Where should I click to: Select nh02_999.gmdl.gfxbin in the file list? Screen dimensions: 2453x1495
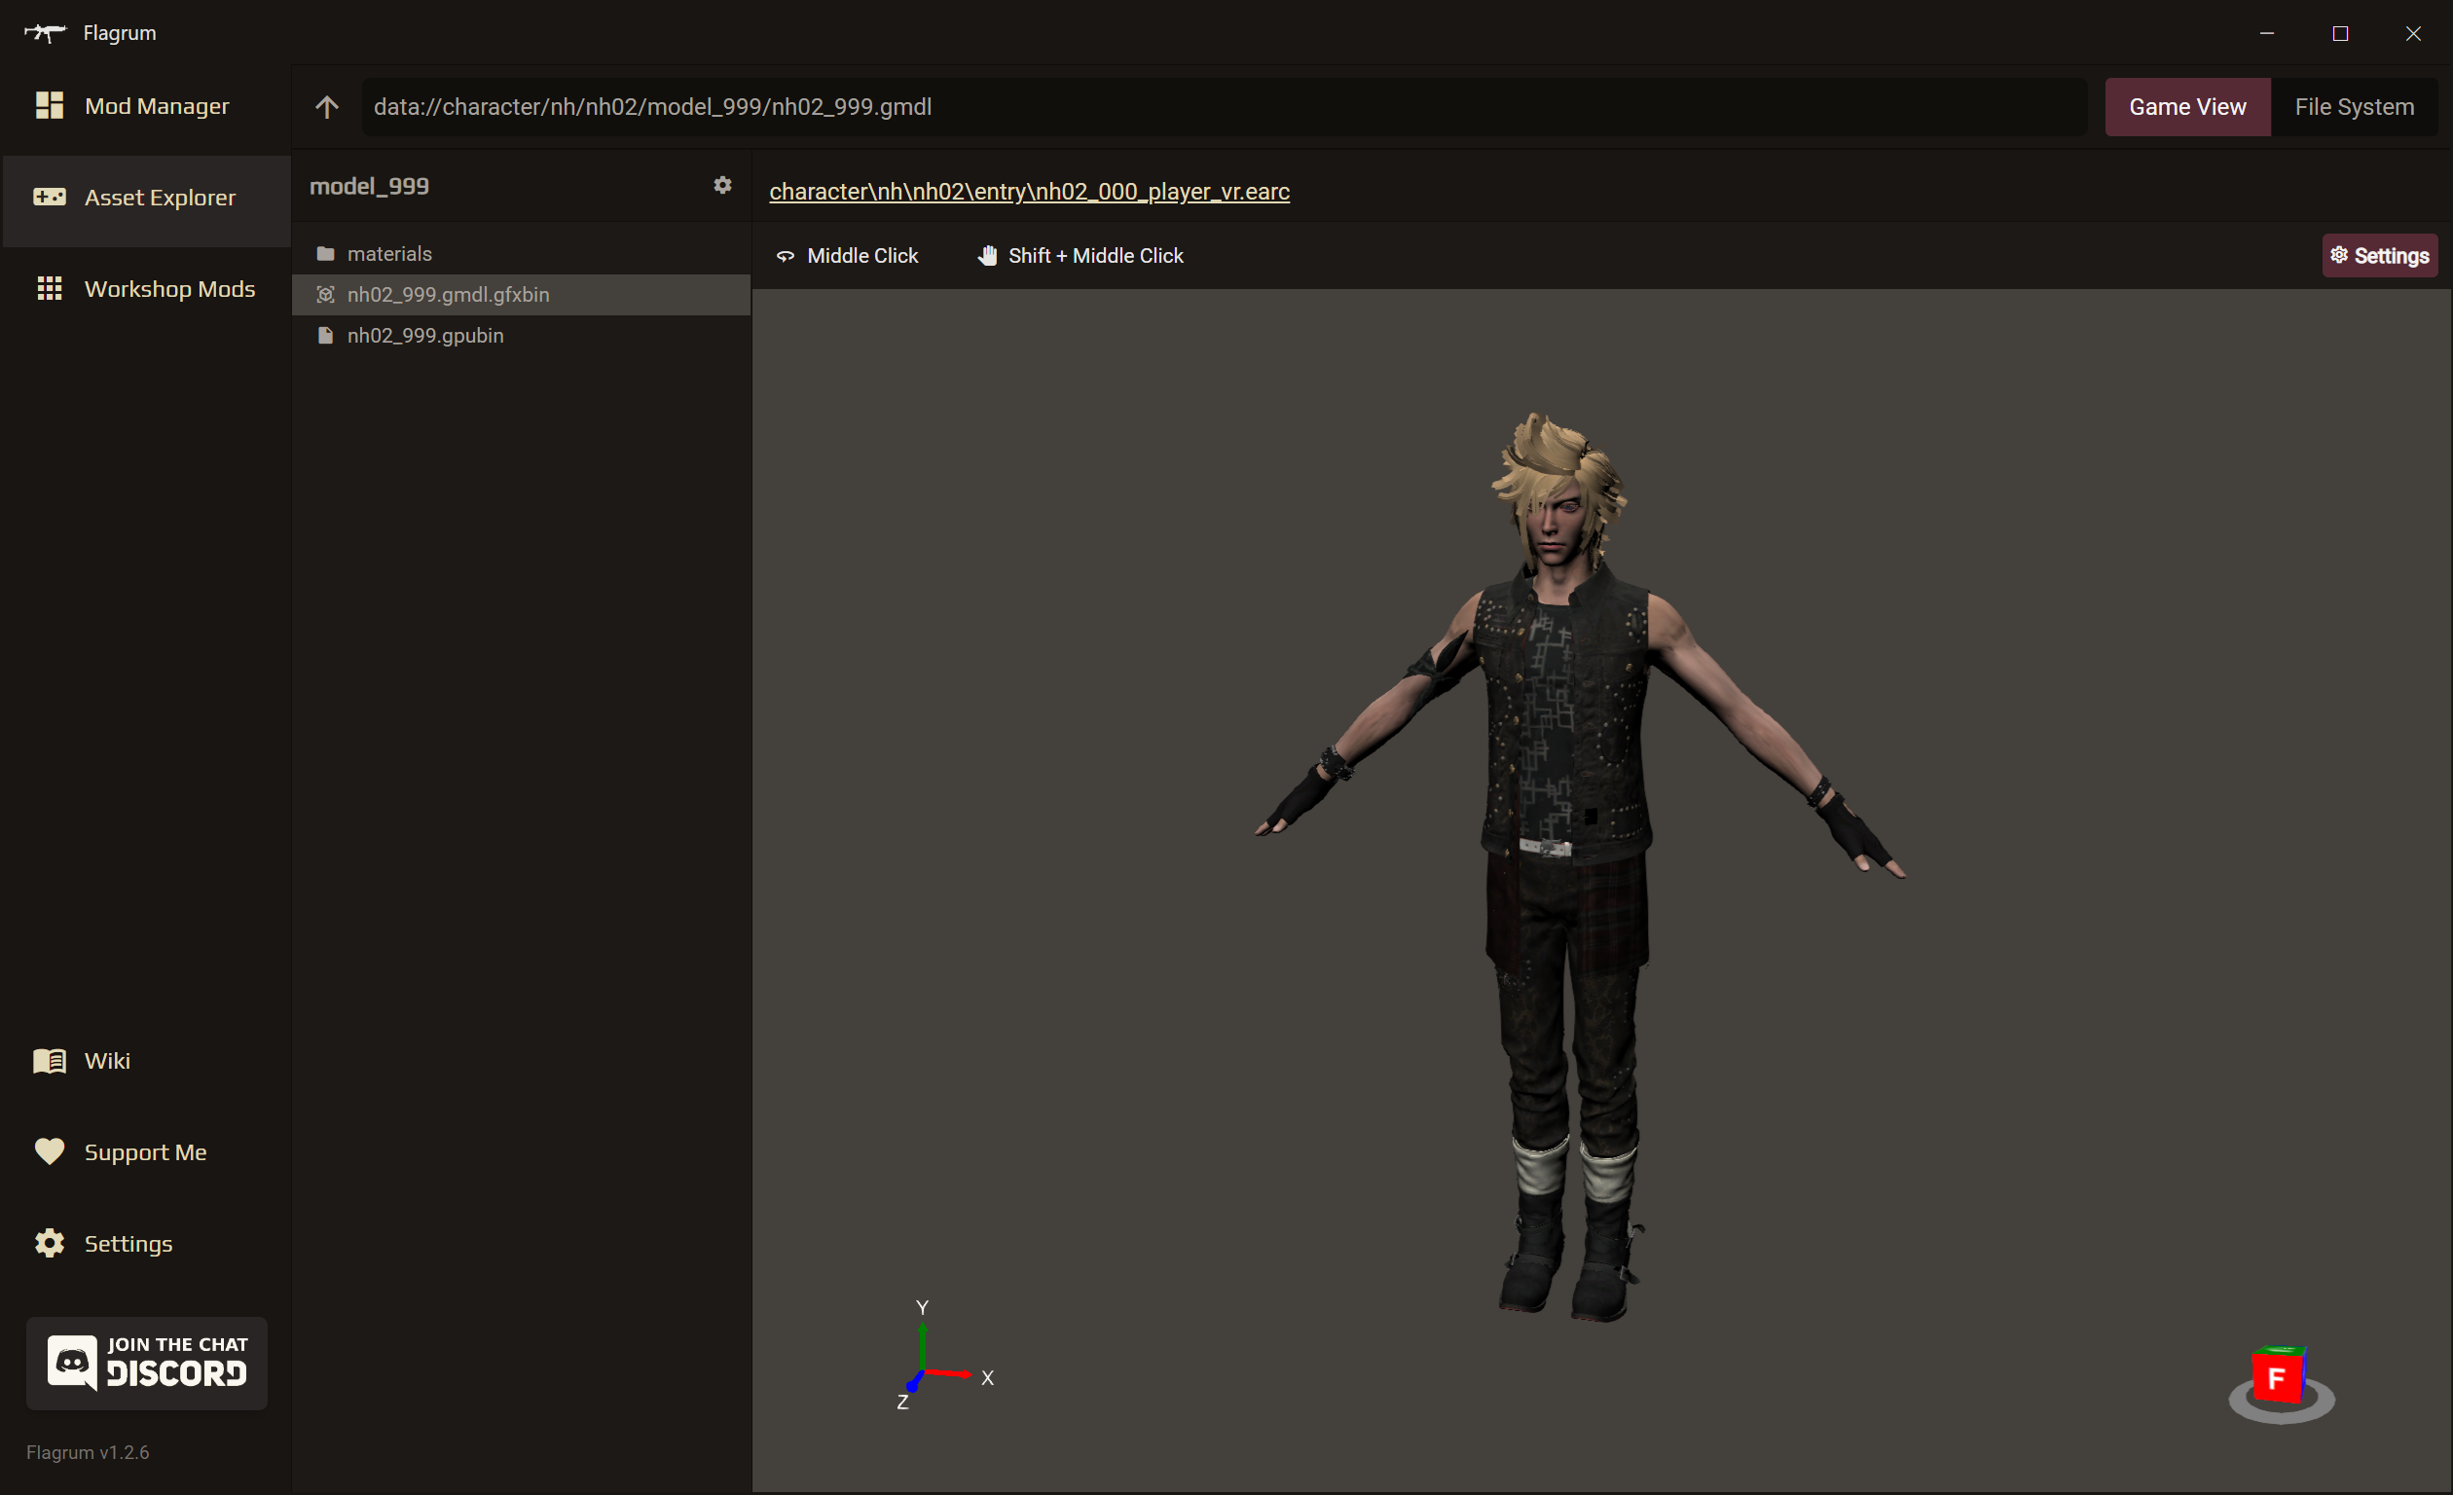point(448,295)
